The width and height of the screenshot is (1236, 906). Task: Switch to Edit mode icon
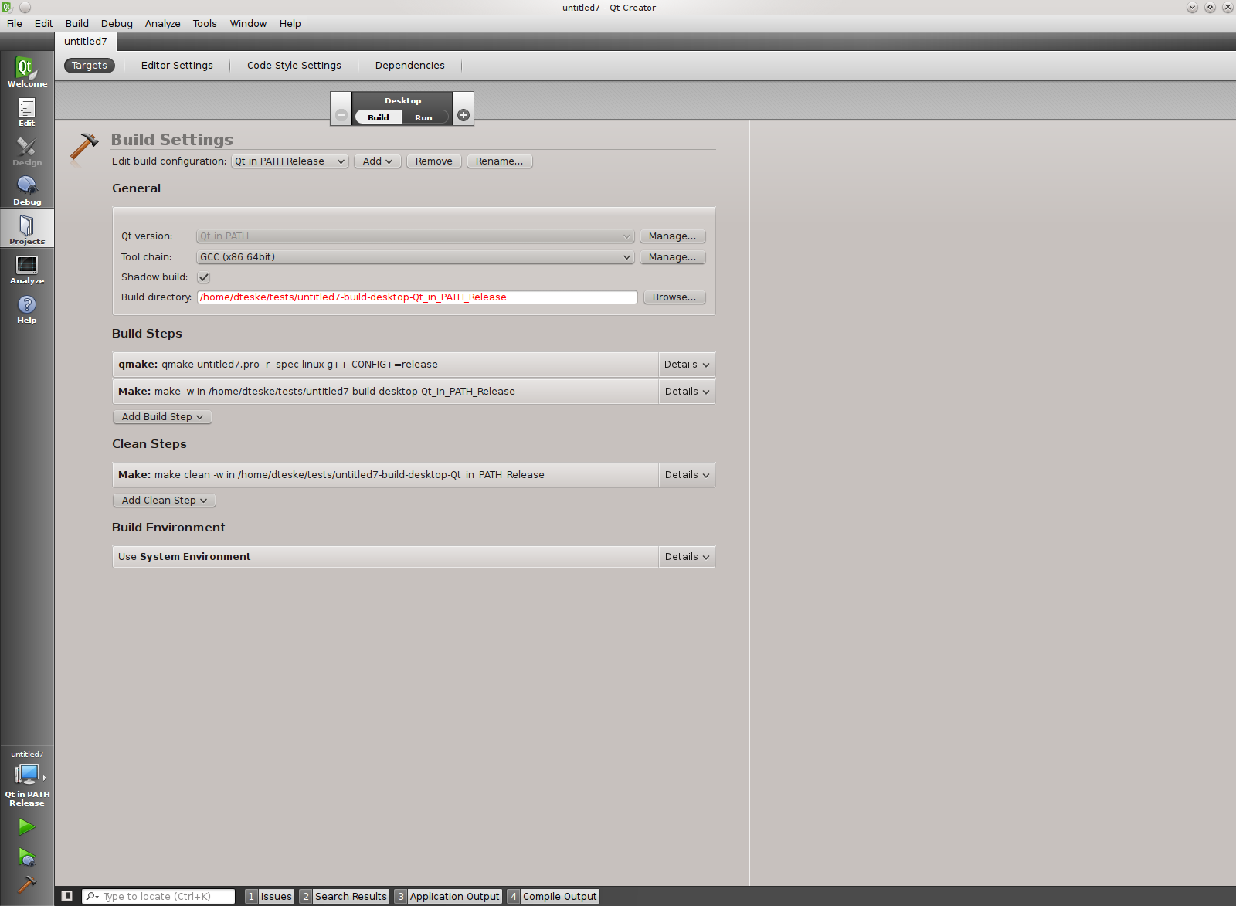pos(27,111)
